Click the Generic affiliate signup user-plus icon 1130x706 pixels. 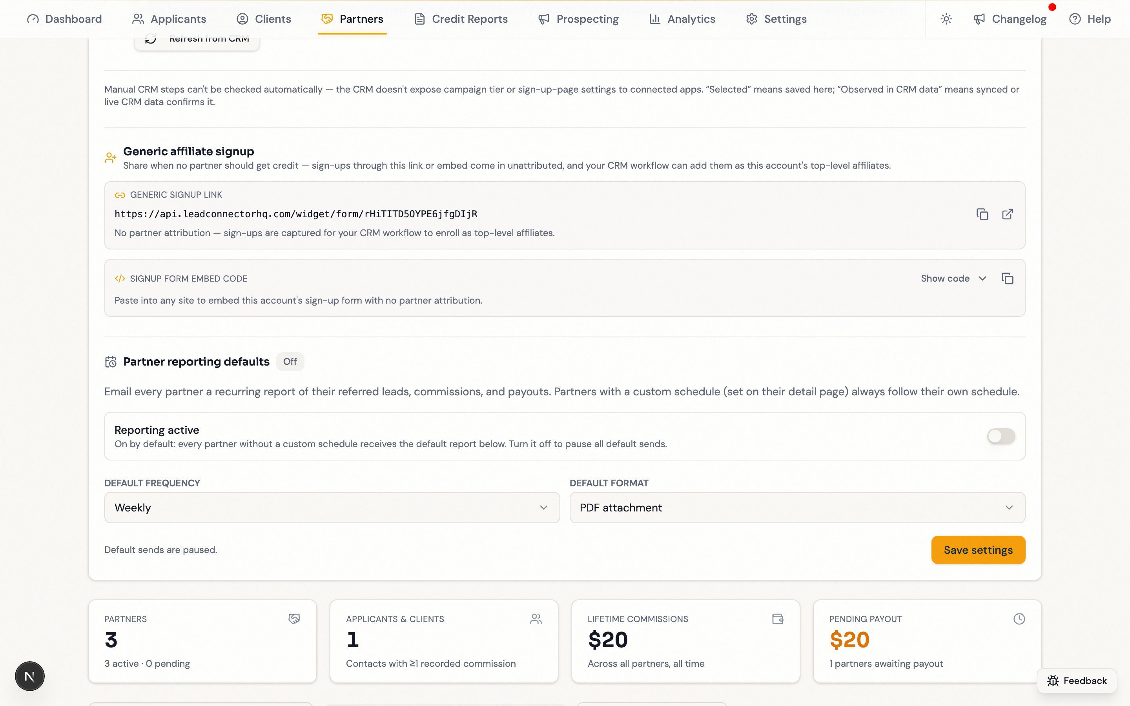point(111,158)
